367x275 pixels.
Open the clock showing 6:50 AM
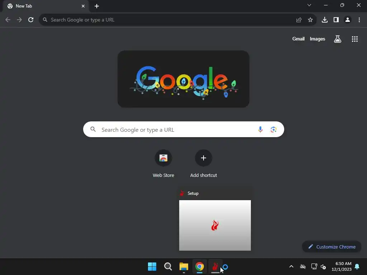point(342,266)
